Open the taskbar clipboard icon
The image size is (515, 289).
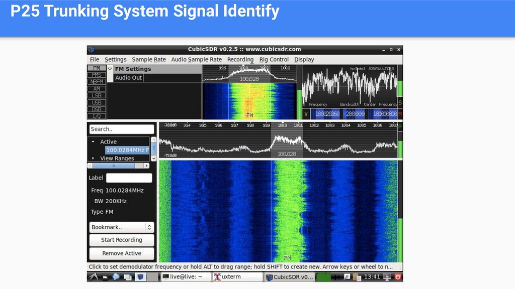pos(357,277)
